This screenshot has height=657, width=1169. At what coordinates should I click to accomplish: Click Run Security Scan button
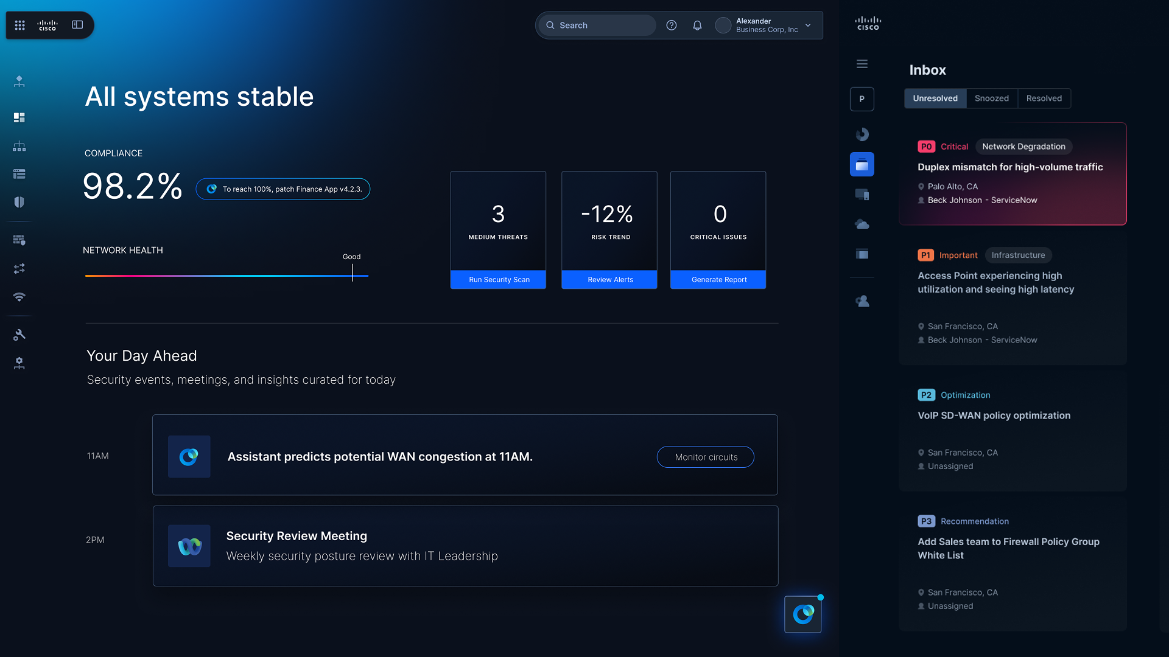coord(499,280)
